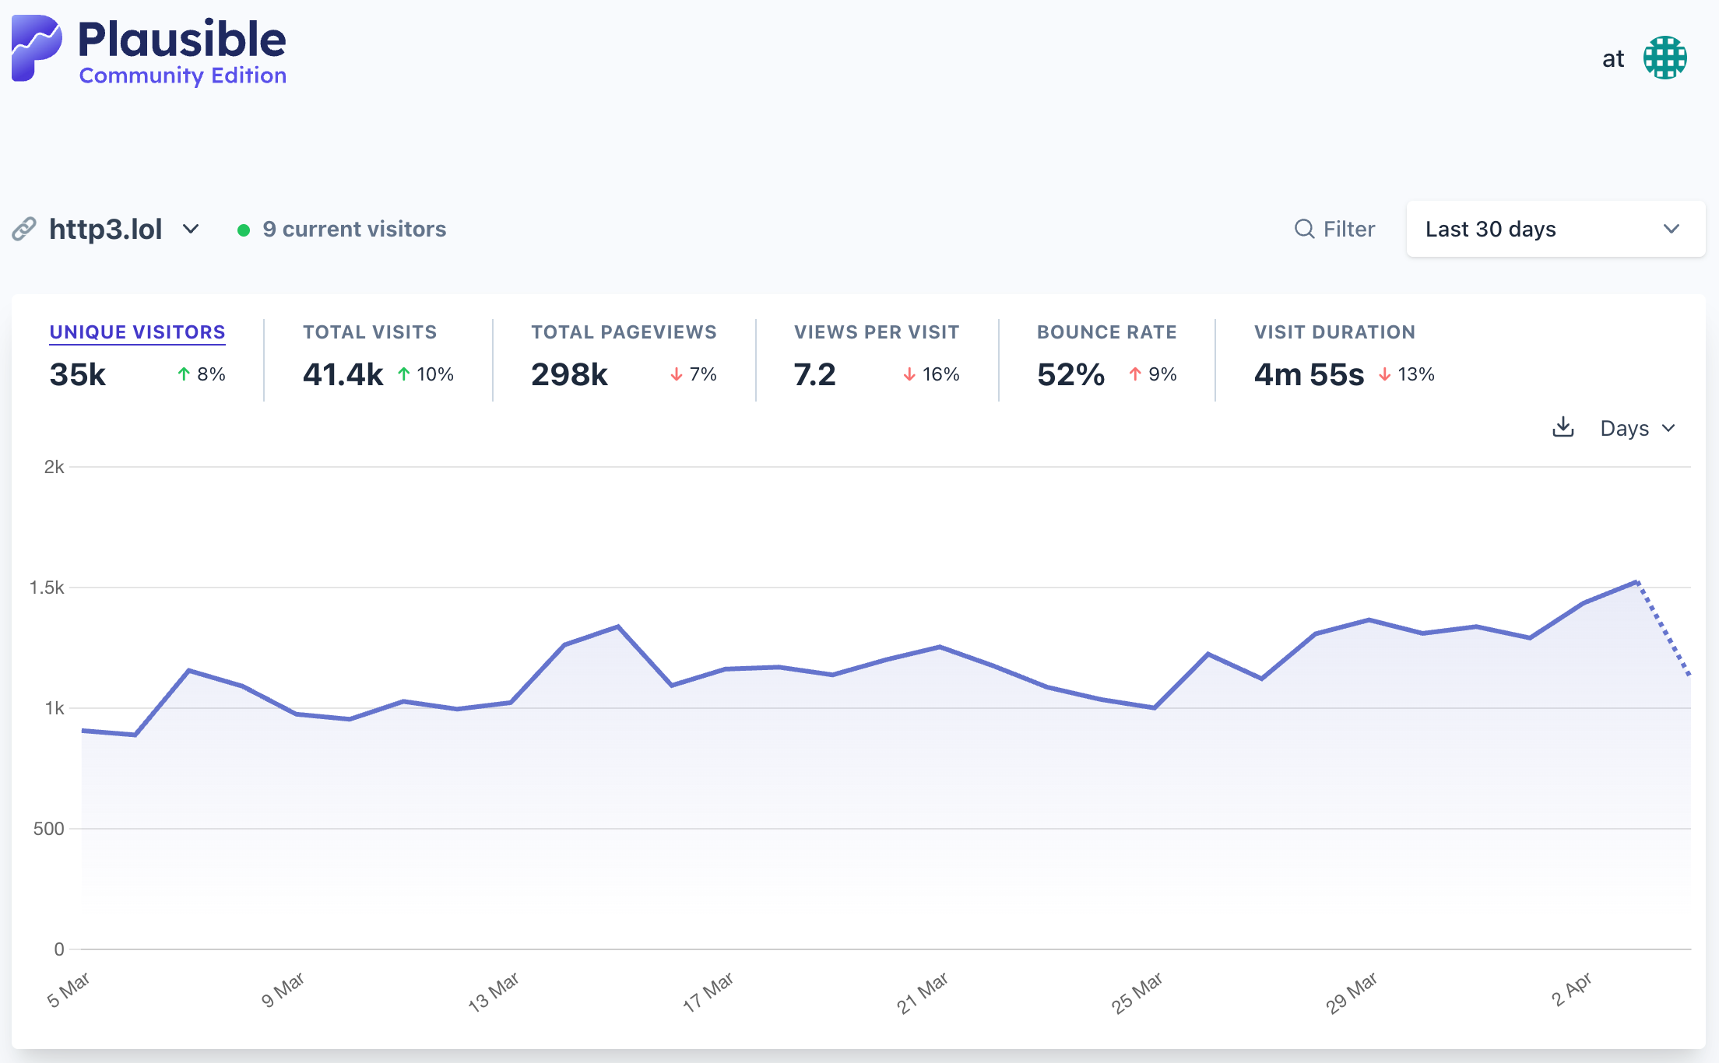Switch graph to Bounce Rate metric
This screenshot has height=1063, width=1719.
[1106, 332]
